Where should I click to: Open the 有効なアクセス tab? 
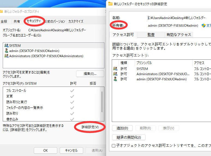click(x=179, y=35)
